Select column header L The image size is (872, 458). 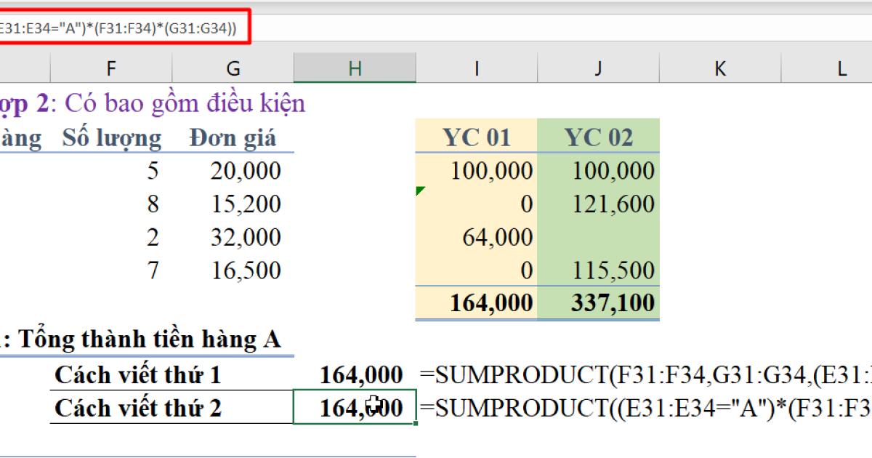[x=841, y=68]
